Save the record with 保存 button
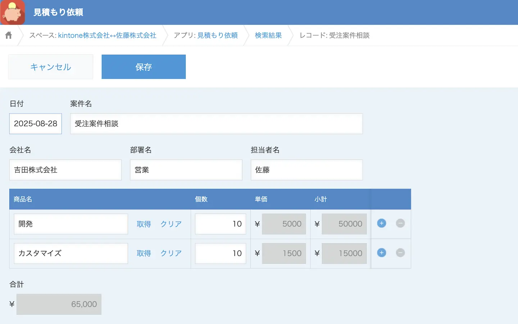The height and width of the screenshot is (324, 518). [x=144, y=67]
